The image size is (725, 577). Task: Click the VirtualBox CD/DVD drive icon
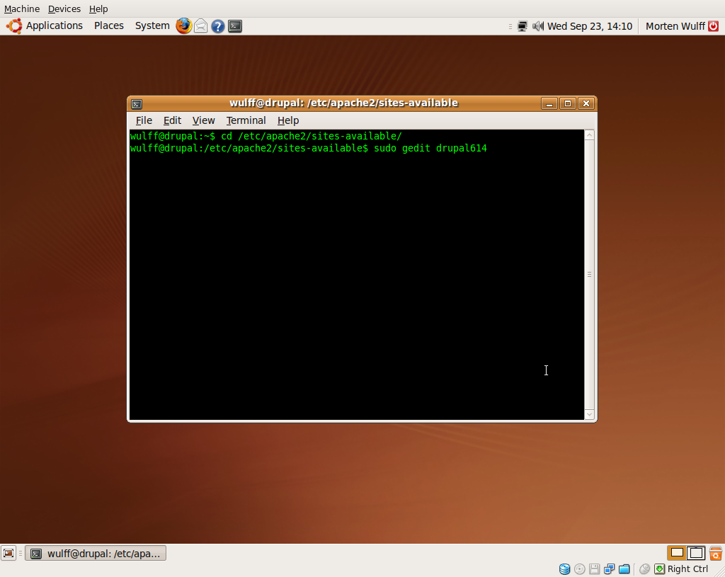[x=580, y=569]
